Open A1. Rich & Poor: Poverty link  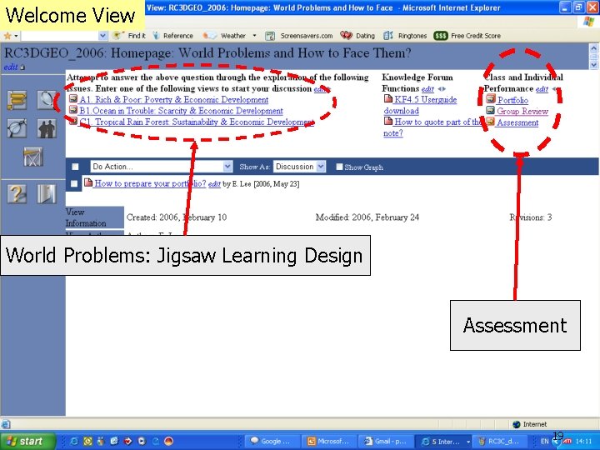click(x=173, y=99)
